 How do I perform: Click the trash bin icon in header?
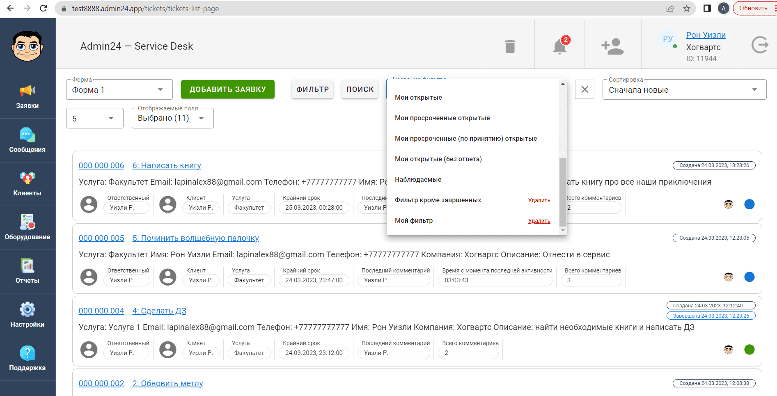(x=510, y=46)
